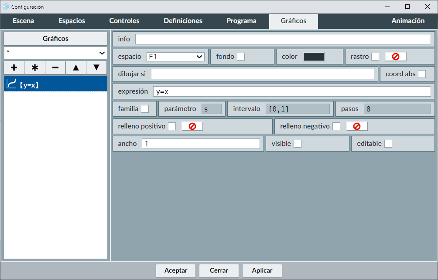Image resolution: width=438 pixels, height=280 pixels.
Task: Click the relleno negativo no-color icon
Action: (x=356, y=126)
